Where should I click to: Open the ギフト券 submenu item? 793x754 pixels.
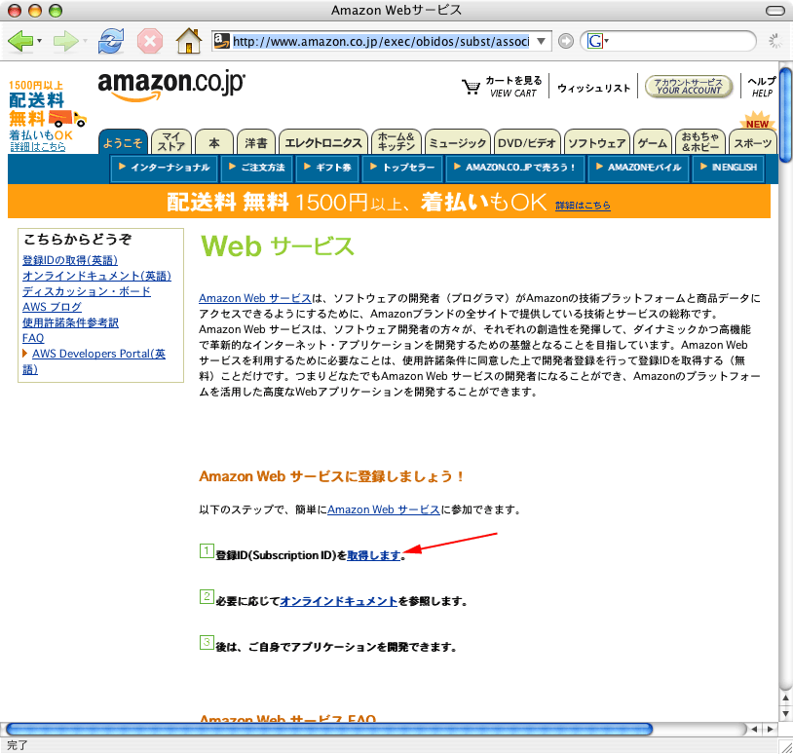click(327, 168)
